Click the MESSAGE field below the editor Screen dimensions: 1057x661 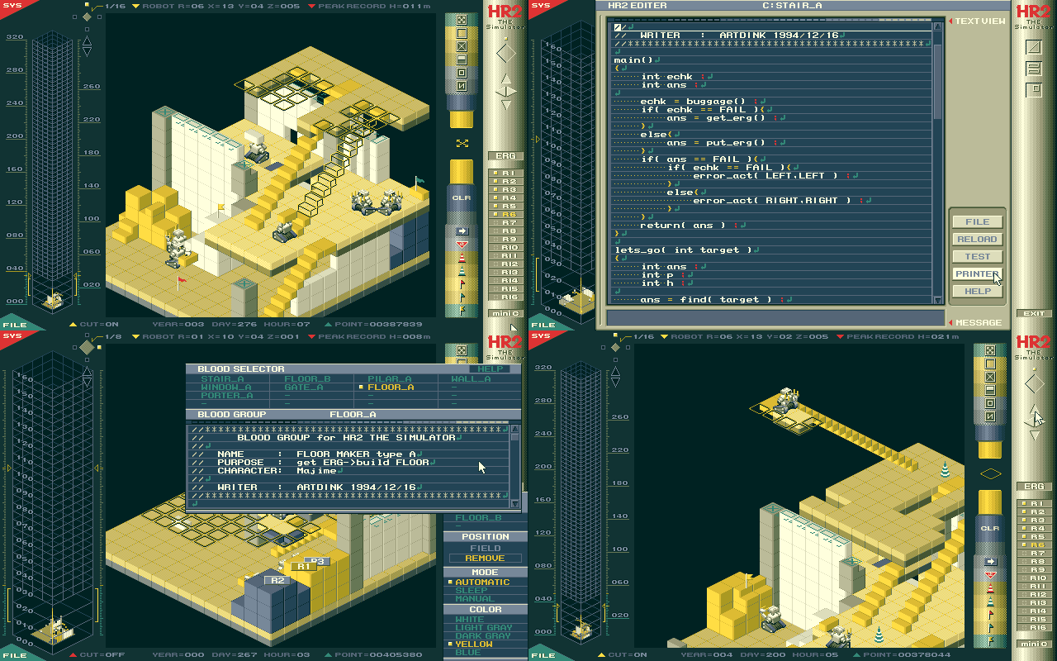[x=775, y=318]
